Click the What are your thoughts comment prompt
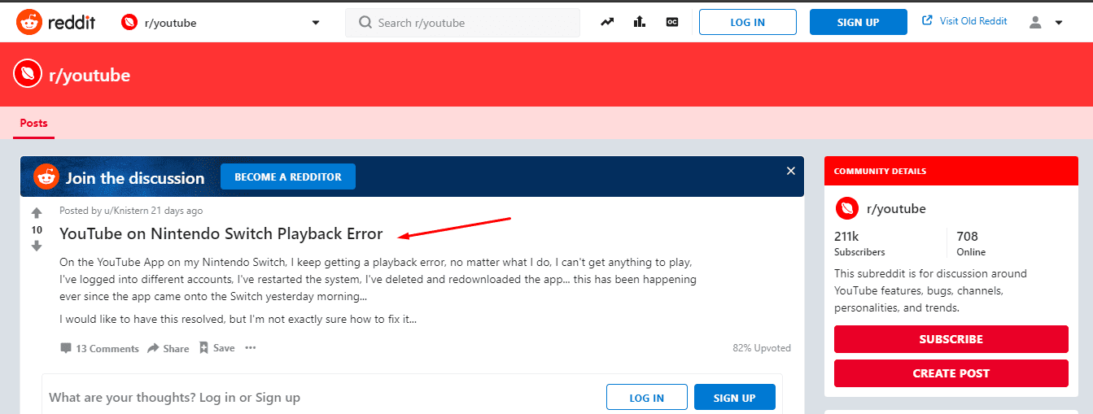The height and width of the screenshot is (414, 1093). [174, 398]
